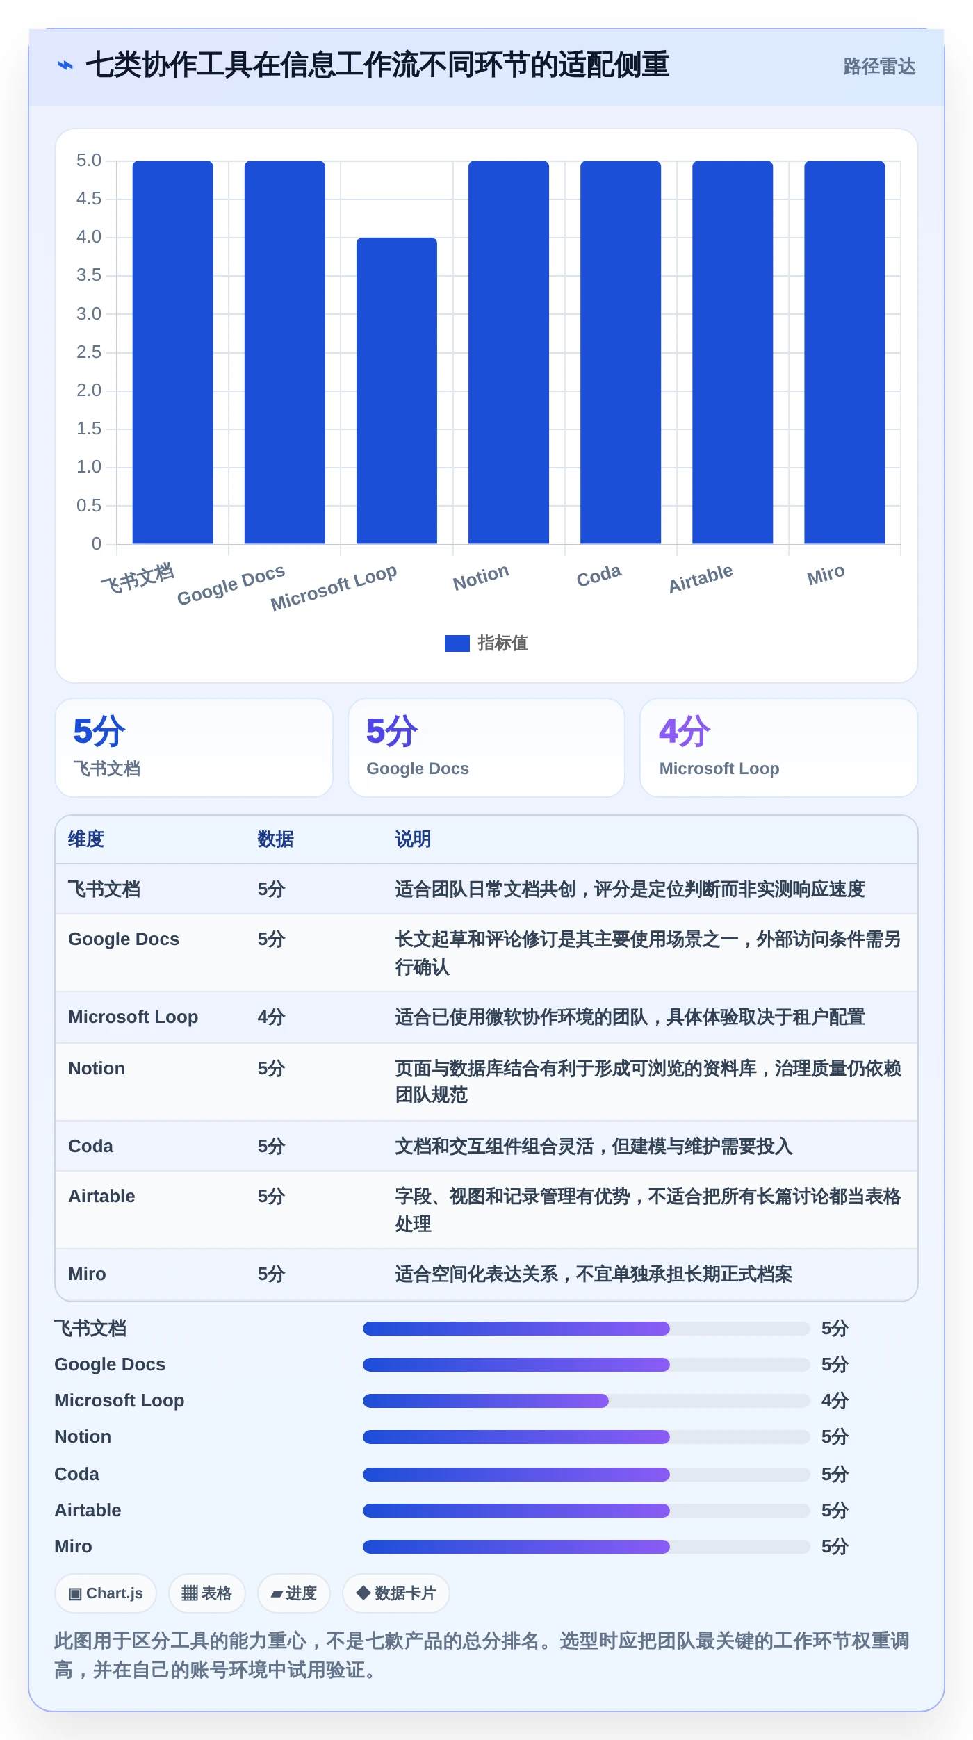Click the 说明 column header
973x1740 pixels.
pyautogui.click(x=414, y=839)
